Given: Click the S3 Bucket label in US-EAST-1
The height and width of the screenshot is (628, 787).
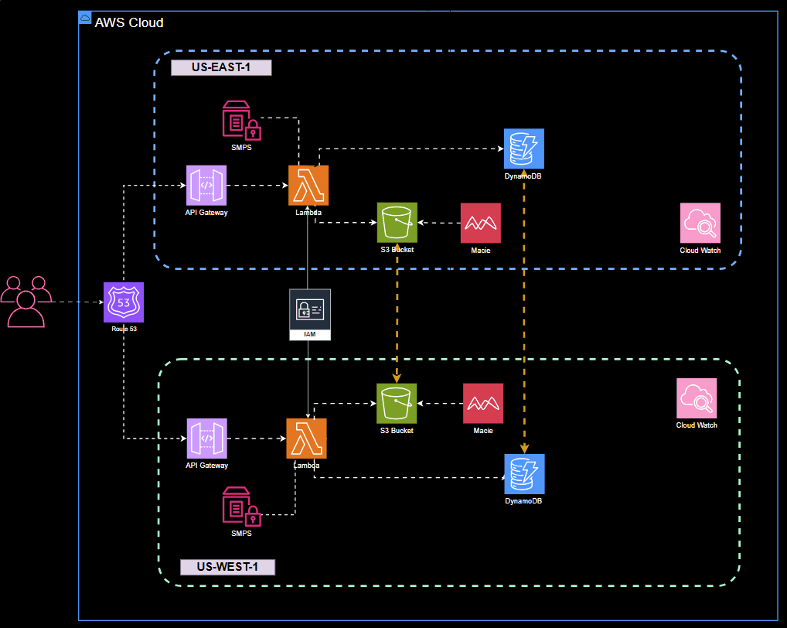Looking at the screenshot, I should tap(397, 250).
